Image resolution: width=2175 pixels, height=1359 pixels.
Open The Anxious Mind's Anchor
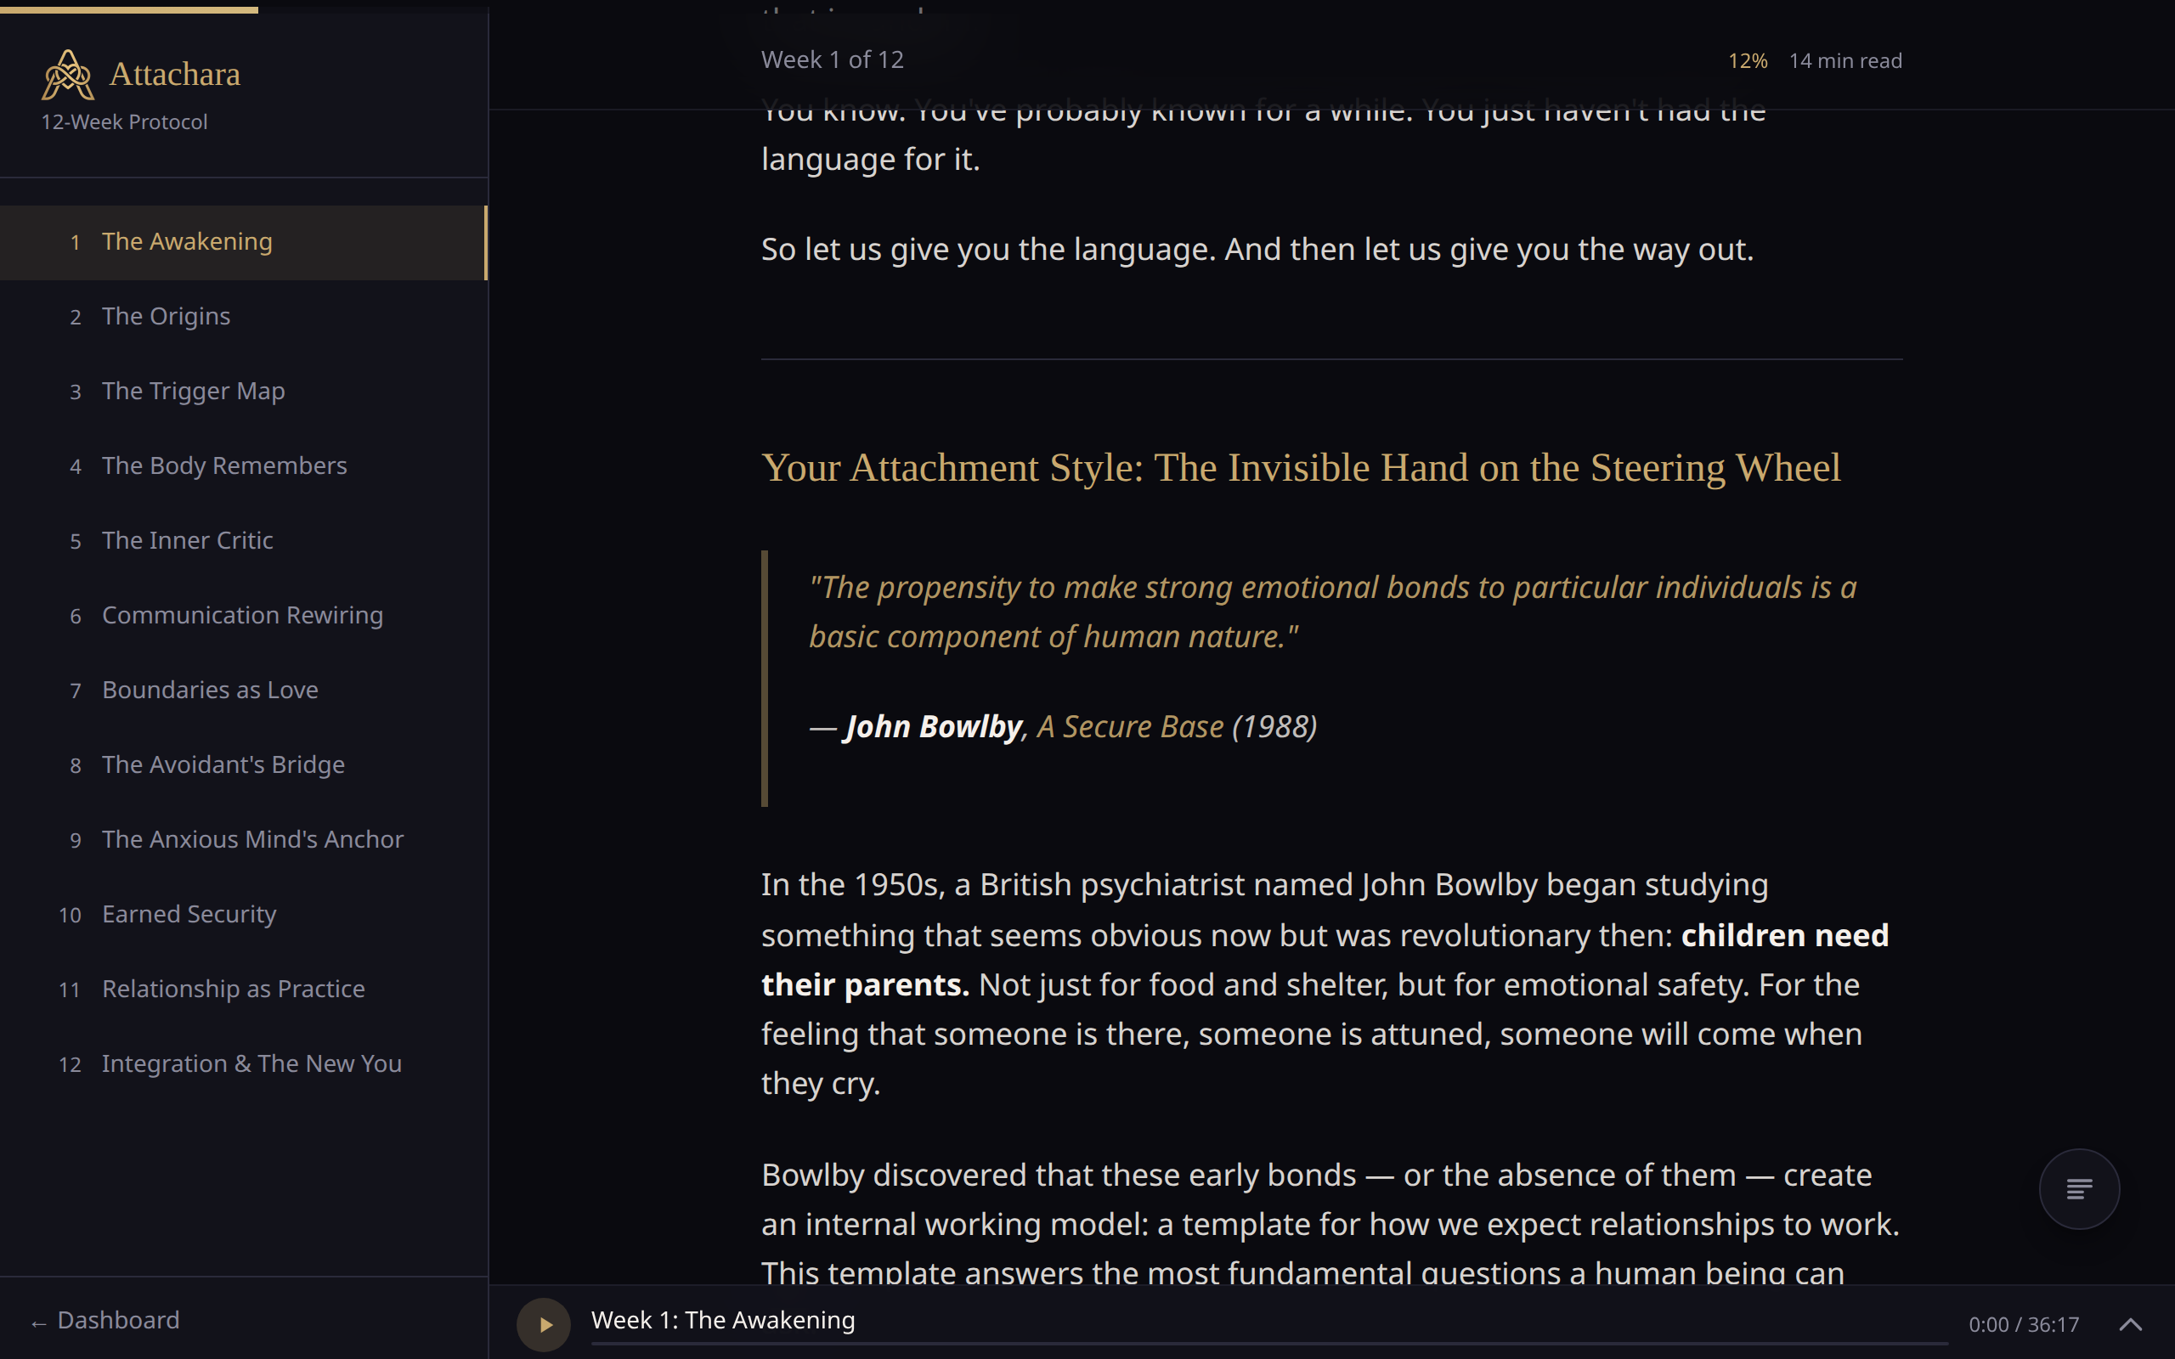[x=252, y=838]
